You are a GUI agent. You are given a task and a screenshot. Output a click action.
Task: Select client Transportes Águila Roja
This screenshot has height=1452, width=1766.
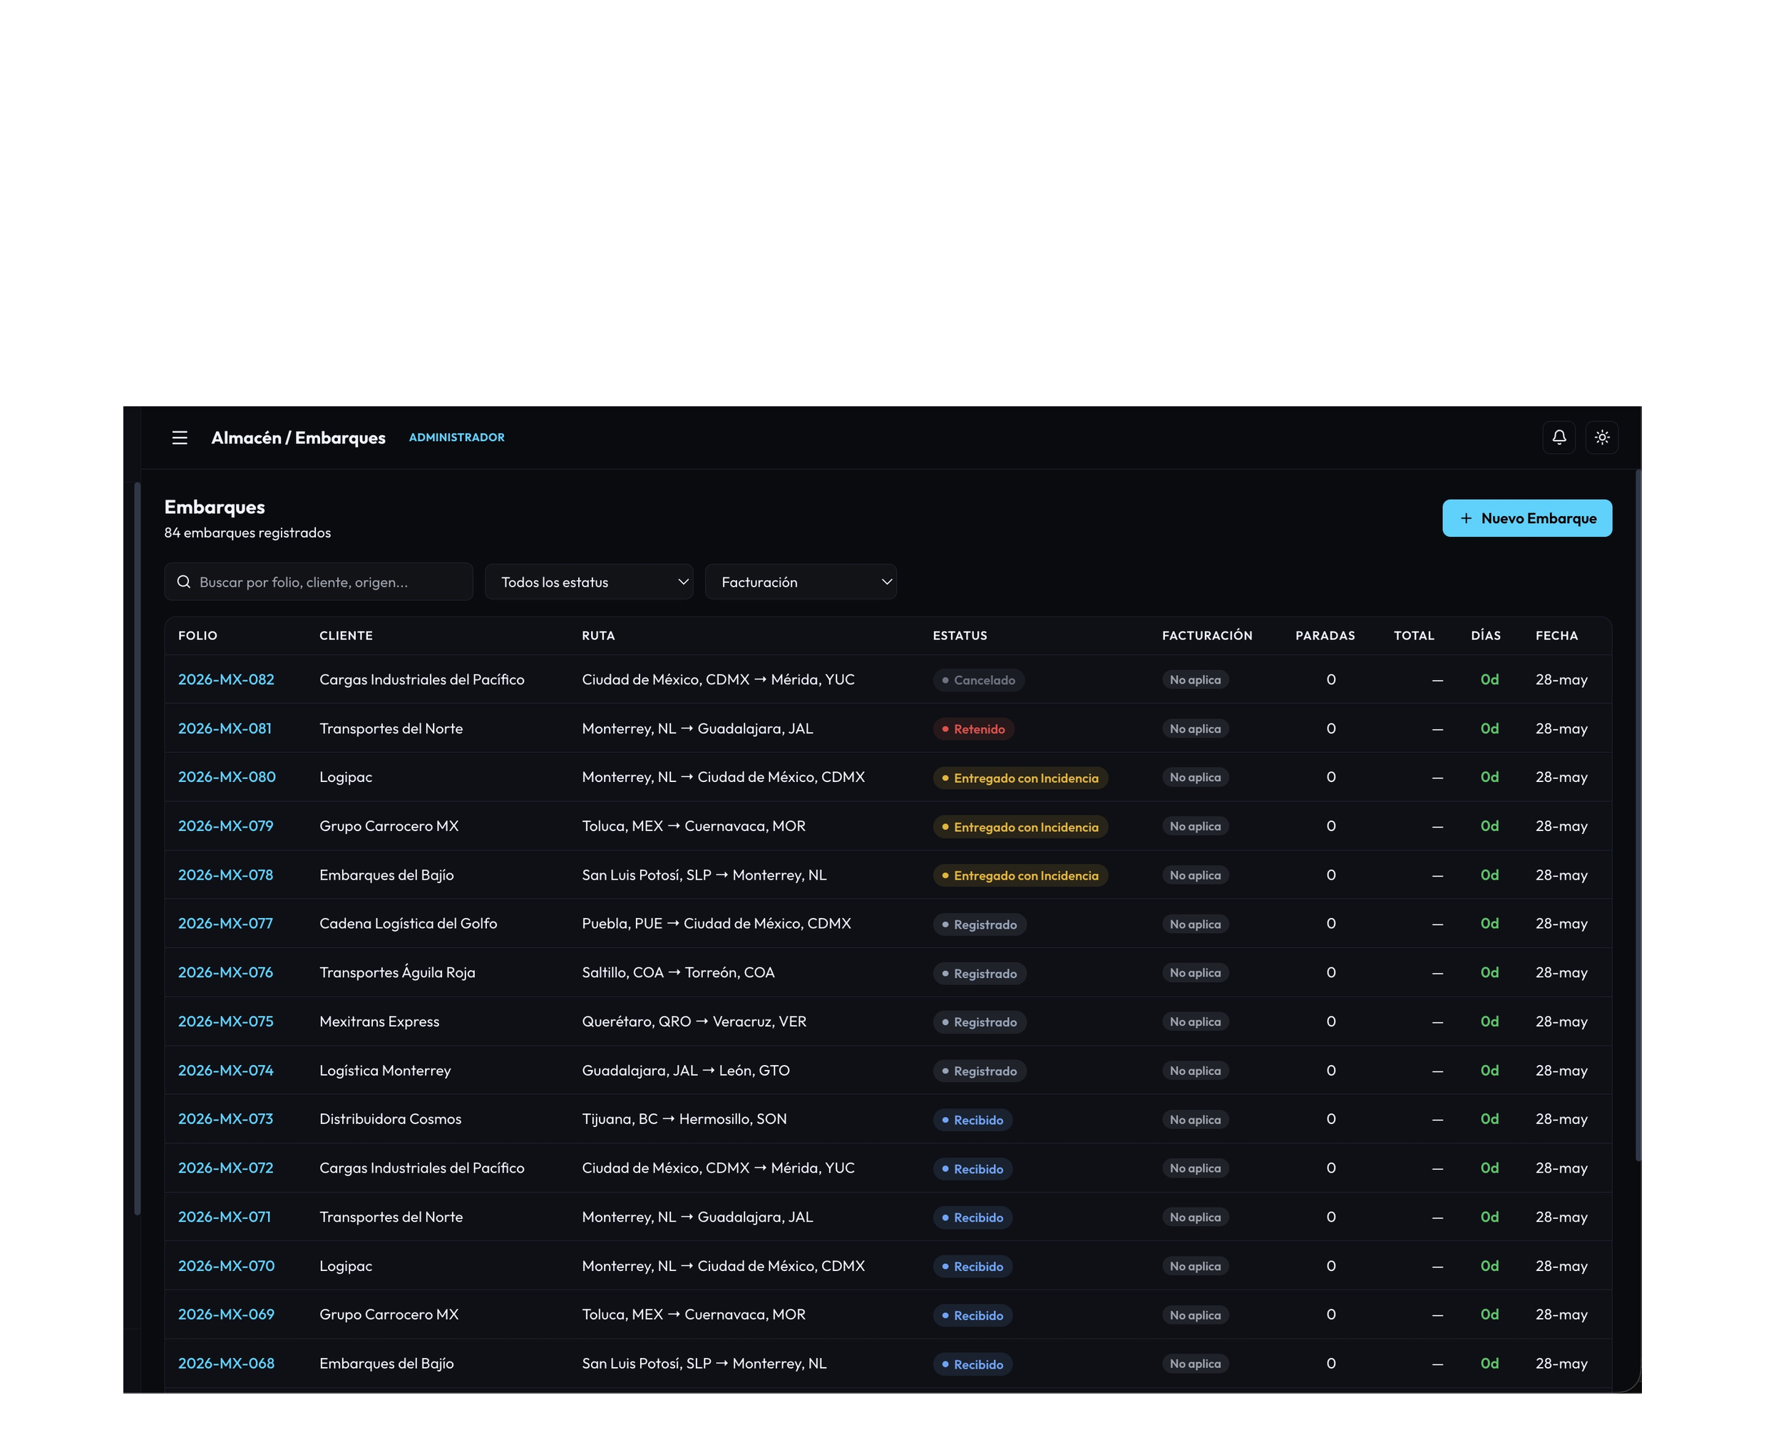(397, 972)
